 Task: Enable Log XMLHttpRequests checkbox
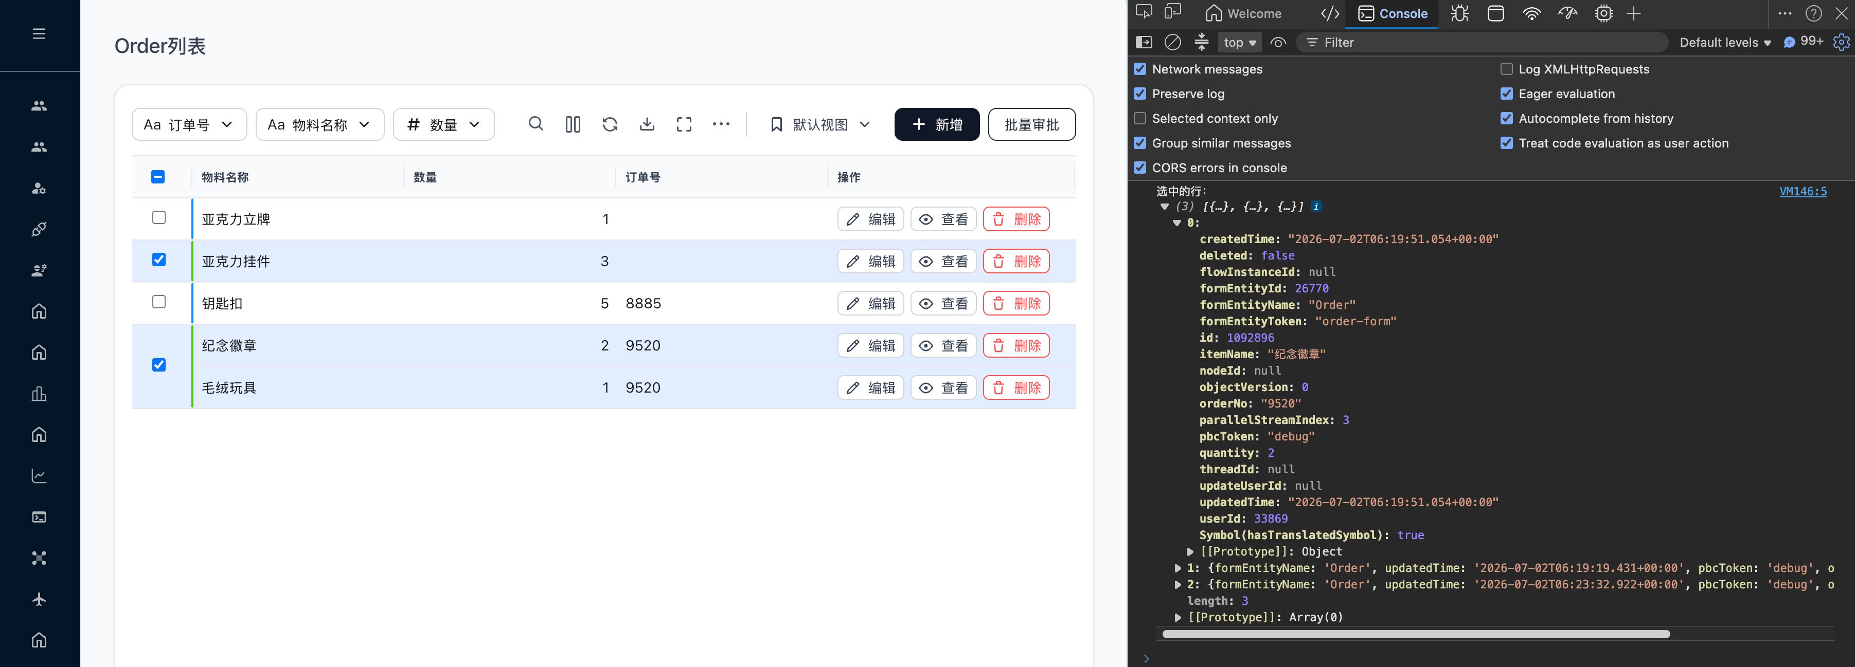pyautogui.click(x=1506, y=69)
